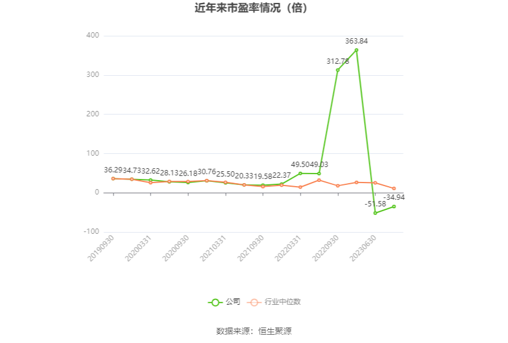Click the orange 行业中位数 legend marker icon
The image size is (508, 343).
point(254,302)
